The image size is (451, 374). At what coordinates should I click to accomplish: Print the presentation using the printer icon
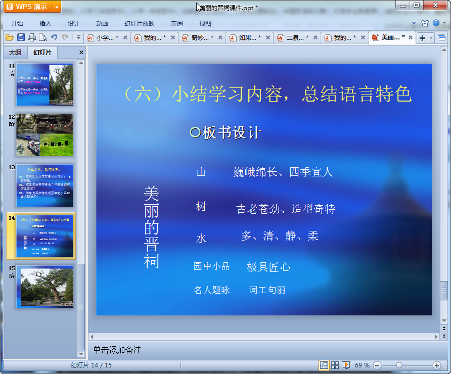[32, 37]
